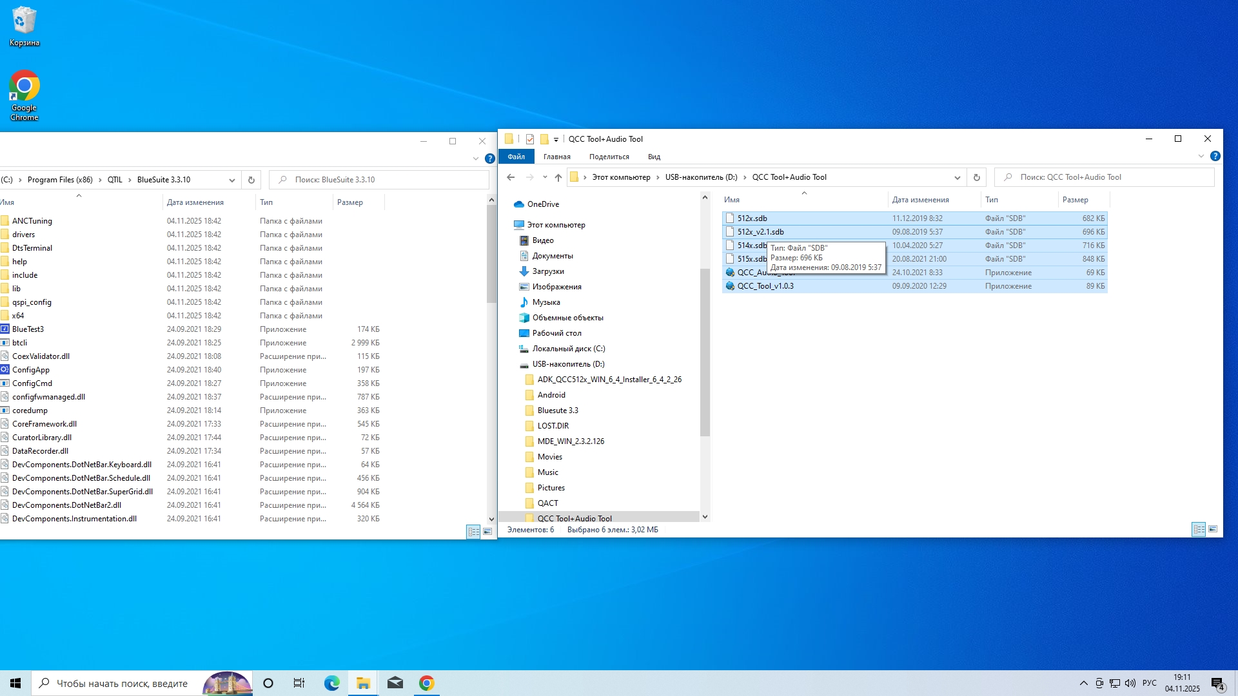
Task: Expand the ribbon chevron in the QCC window
Action: 1201,156
